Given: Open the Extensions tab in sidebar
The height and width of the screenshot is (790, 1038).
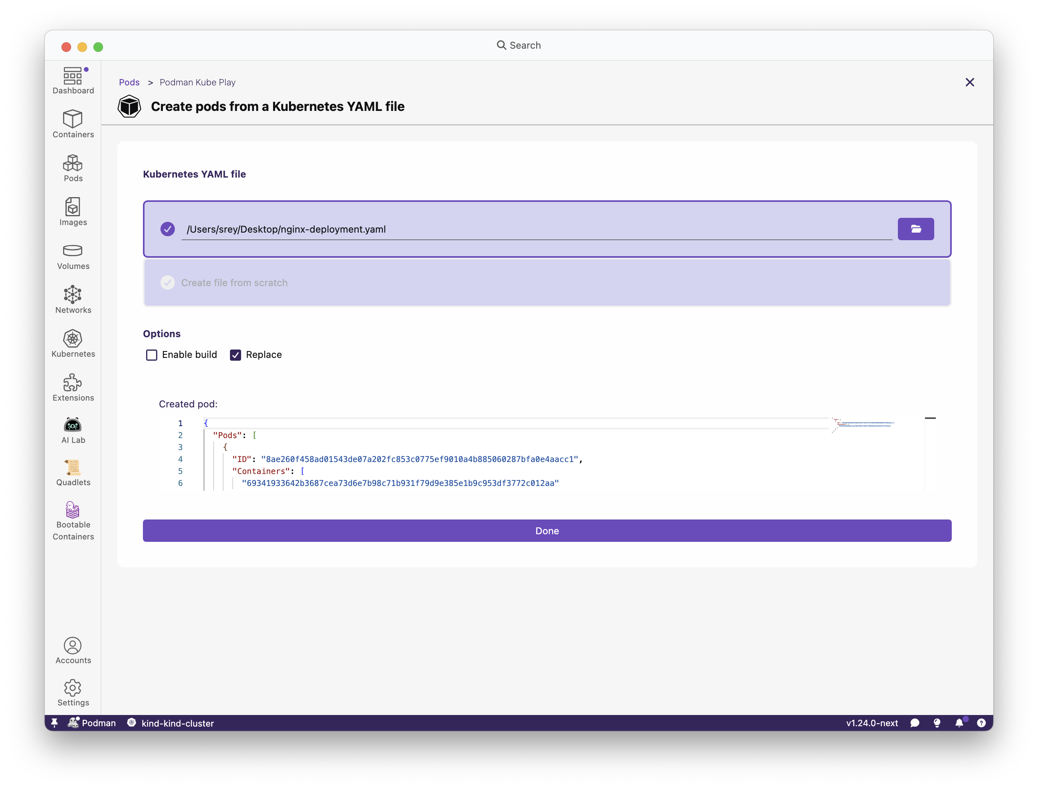Looking at the screenshot, I should (73, 388).
